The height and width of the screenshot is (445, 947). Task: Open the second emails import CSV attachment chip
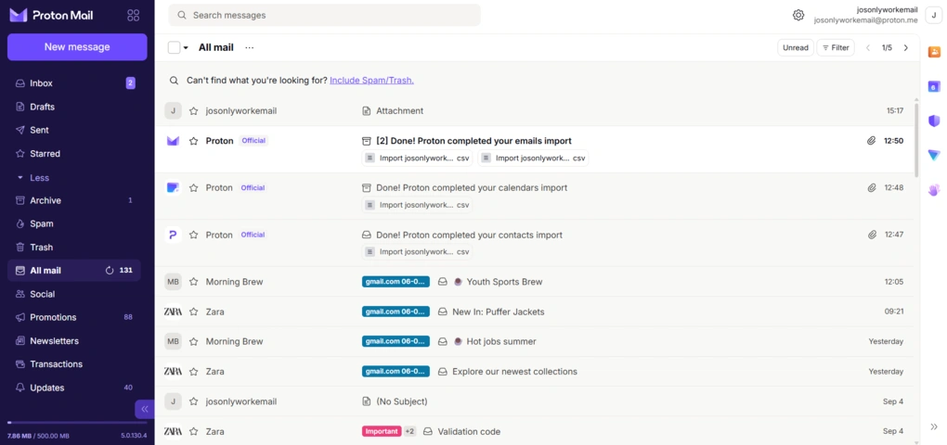click(x=533, y=158)
